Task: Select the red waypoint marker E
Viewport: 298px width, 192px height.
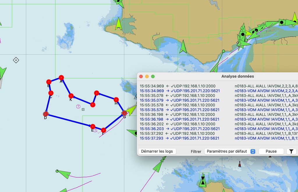Action: [x=93, y=126]
